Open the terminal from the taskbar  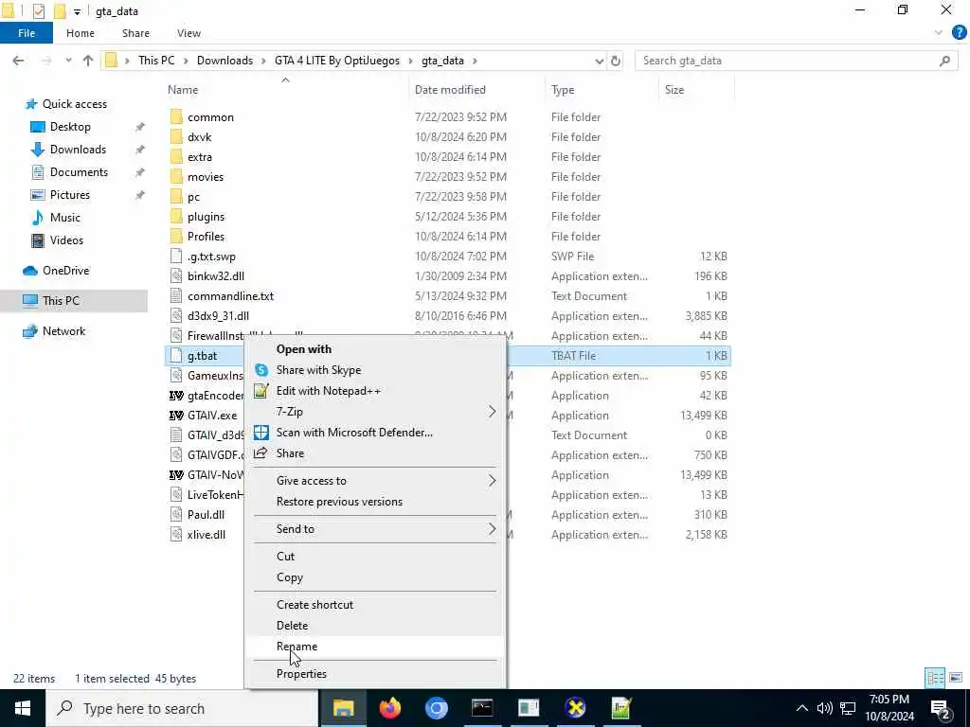click(x=482, y=708)
